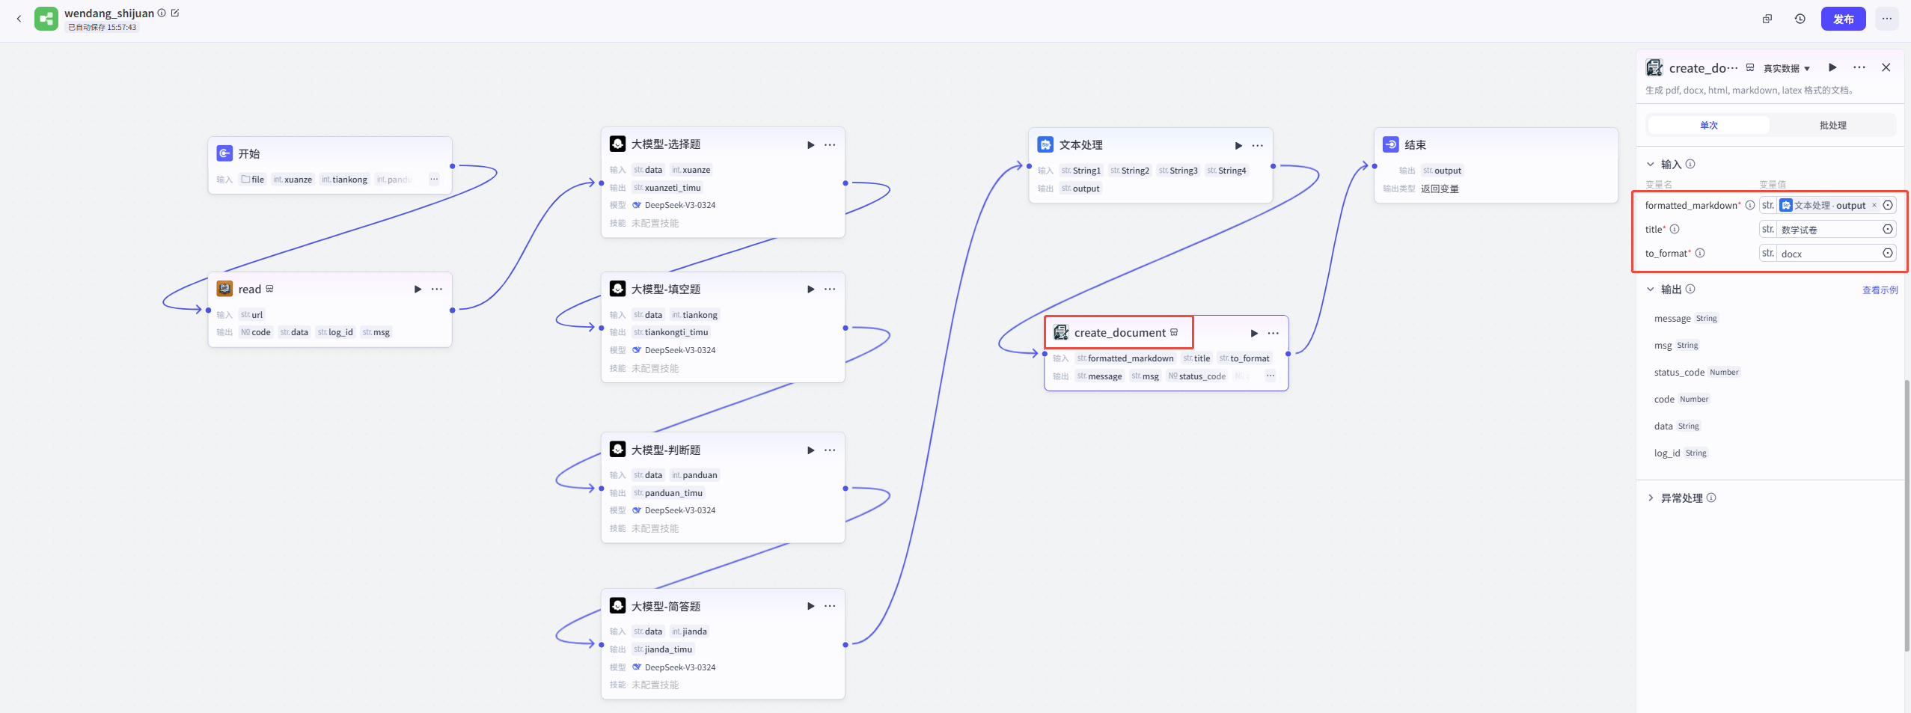Run the read node
This screenshot has height=713, width=1911.
[418, 289]
